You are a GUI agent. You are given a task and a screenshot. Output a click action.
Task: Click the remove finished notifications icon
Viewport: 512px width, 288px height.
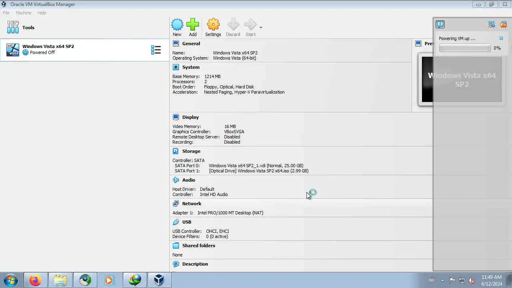pyautogui.click(x=504, y=25)
